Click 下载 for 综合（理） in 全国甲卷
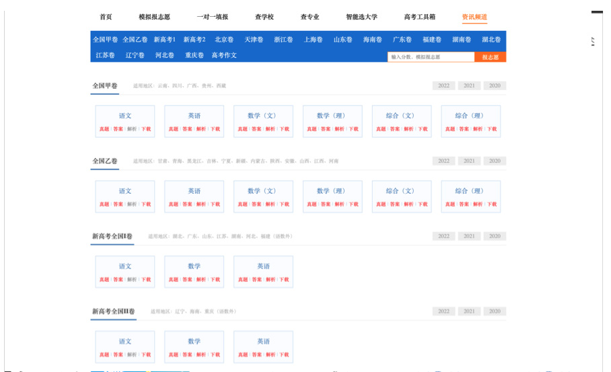611x372 pixels. (x=492, y=129)
